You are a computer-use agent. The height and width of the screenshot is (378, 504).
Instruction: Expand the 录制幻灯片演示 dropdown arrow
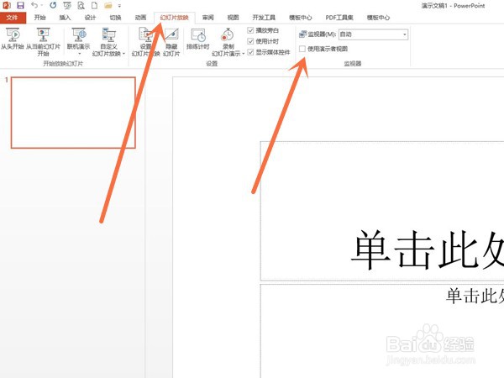point(244,54)
